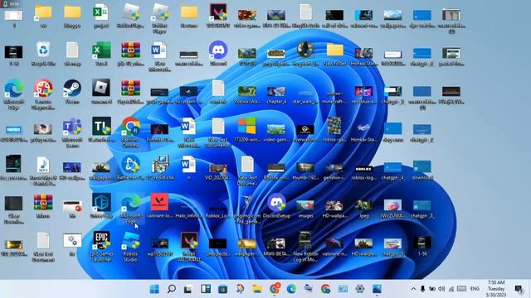Open the volume control in tray

coord(441,289)
